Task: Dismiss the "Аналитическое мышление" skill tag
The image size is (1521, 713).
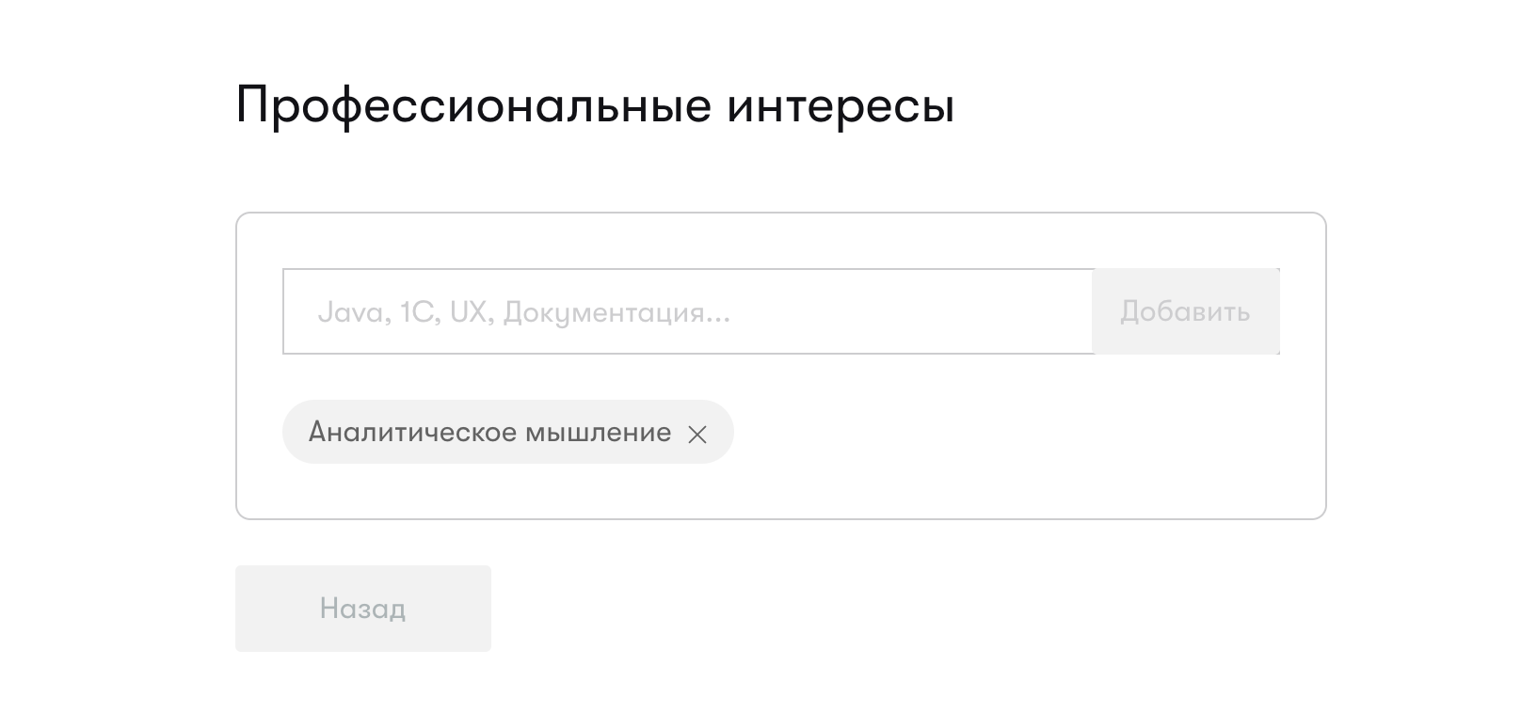Action: pyautogui.click(x=696, y=434)
